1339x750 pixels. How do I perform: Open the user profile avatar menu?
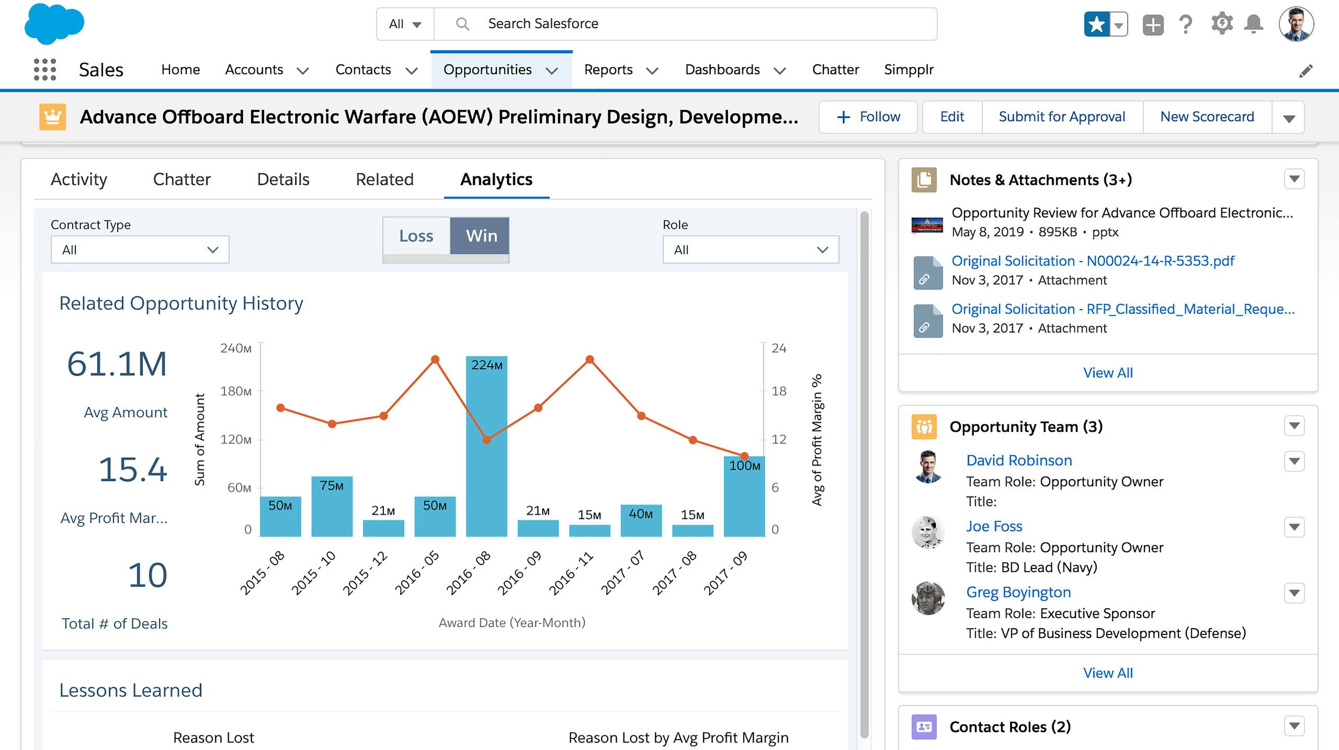[1296, 24]
